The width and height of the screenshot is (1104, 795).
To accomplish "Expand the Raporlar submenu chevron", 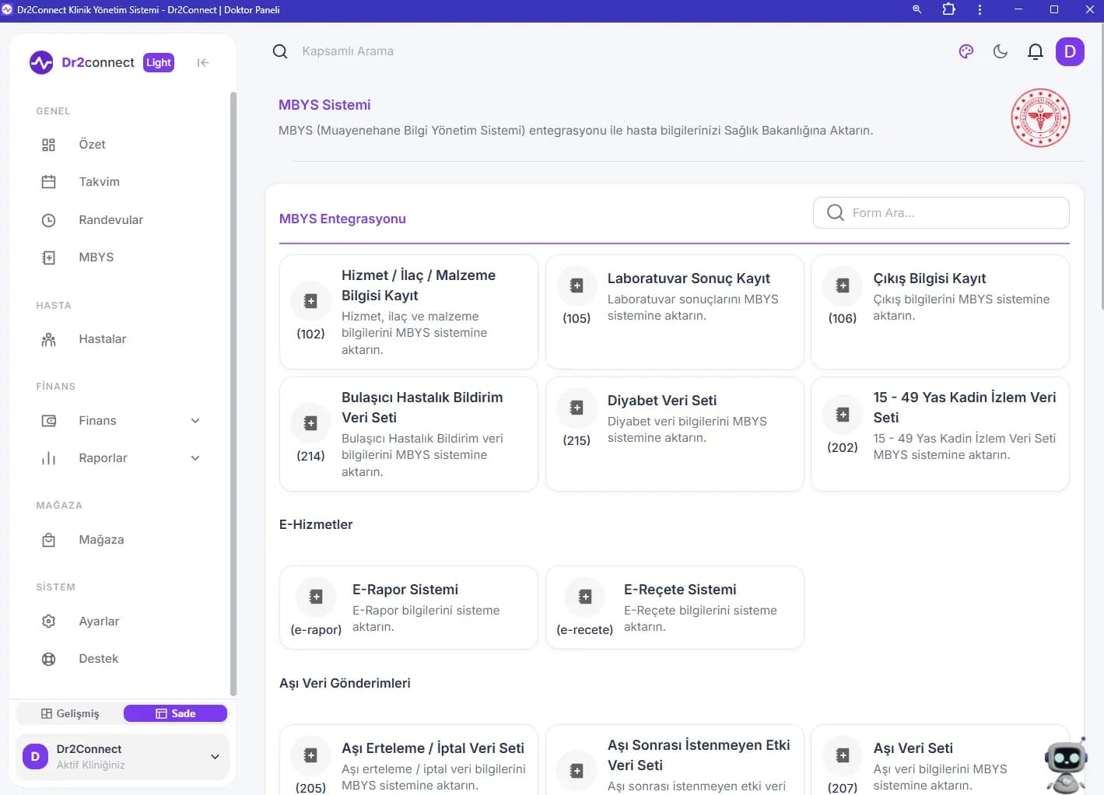I will [x=195, y=458].
